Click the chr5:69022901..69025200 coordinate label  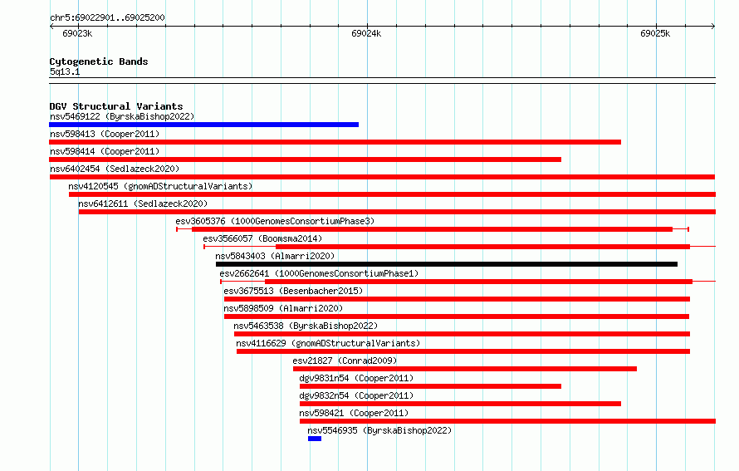(107, 17)
